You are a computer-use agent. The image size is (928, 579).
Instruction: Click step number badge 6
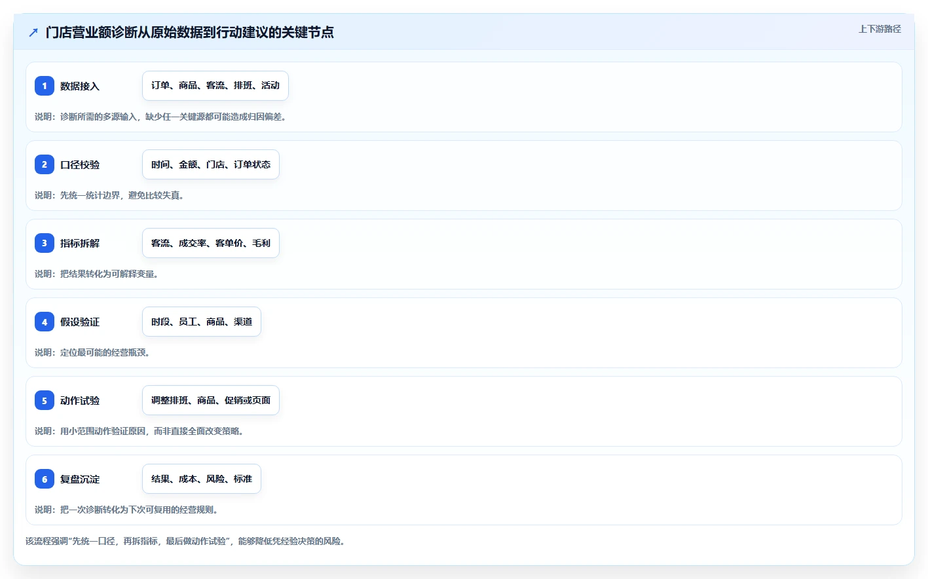click(45, 479)
